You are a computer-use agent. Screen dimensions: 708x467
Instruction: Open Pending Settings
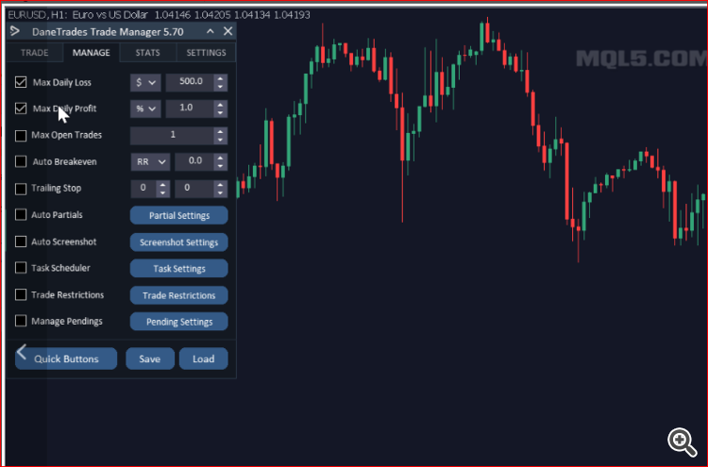tap(178, 322)
